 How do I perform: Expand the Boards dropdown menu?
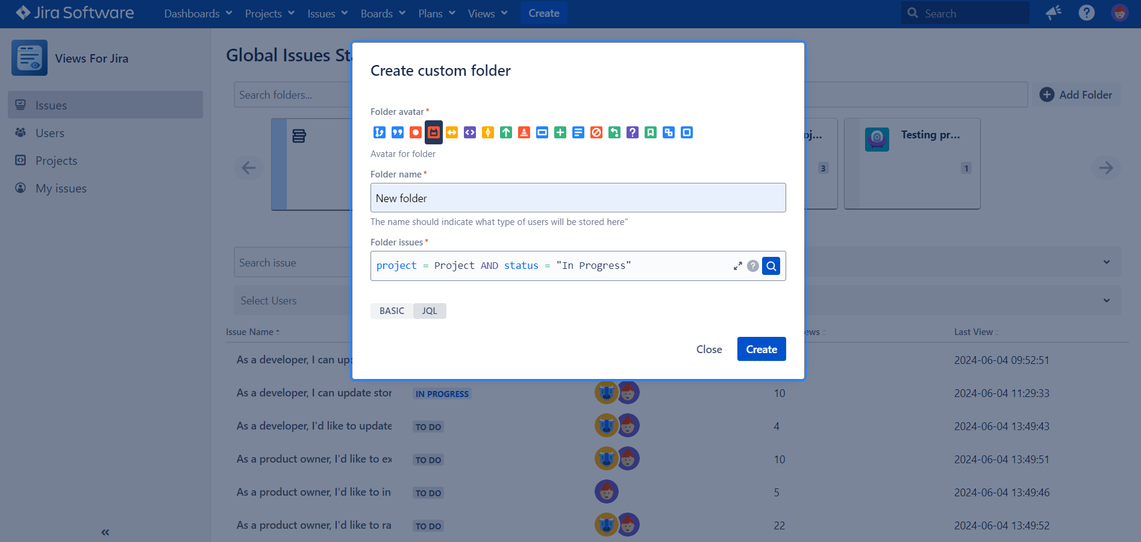(383, 13)
